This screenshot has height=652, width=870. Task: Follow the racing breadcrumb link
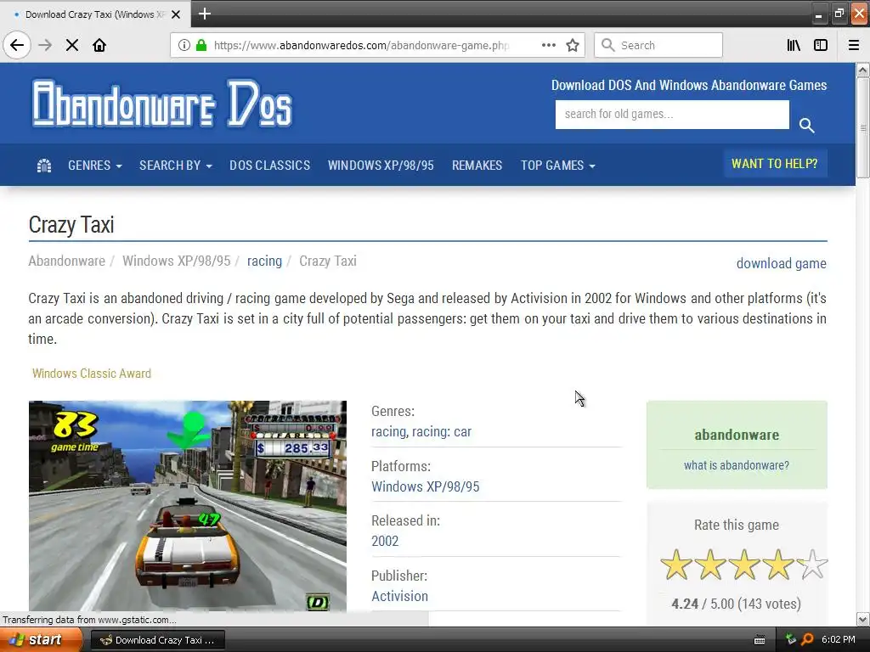(x=264, y=261)
